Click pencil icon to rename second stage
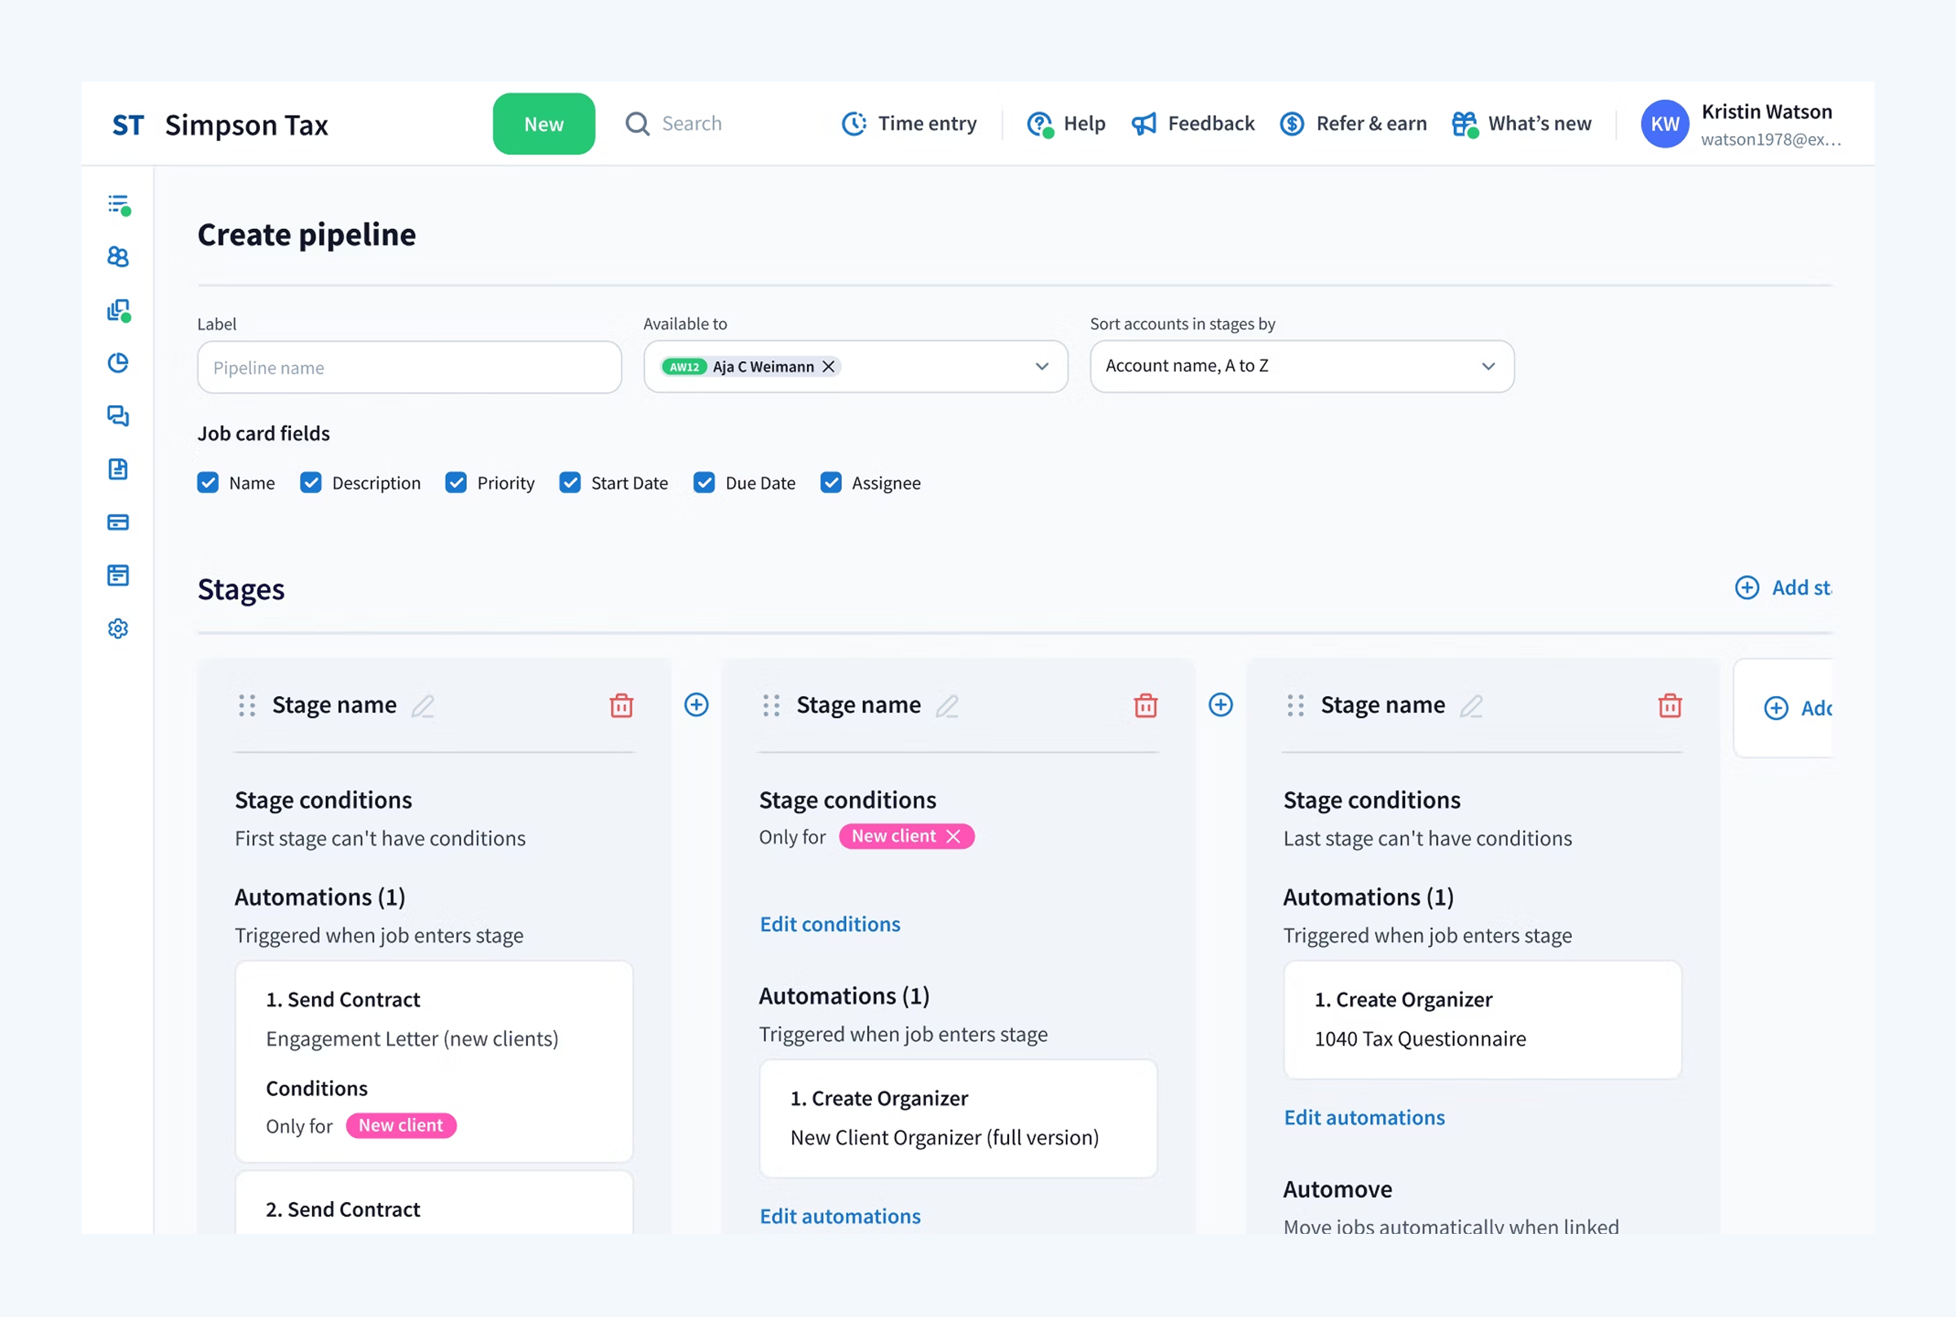The width and height of the screenshot is (1956, 1317). [946, 706]
